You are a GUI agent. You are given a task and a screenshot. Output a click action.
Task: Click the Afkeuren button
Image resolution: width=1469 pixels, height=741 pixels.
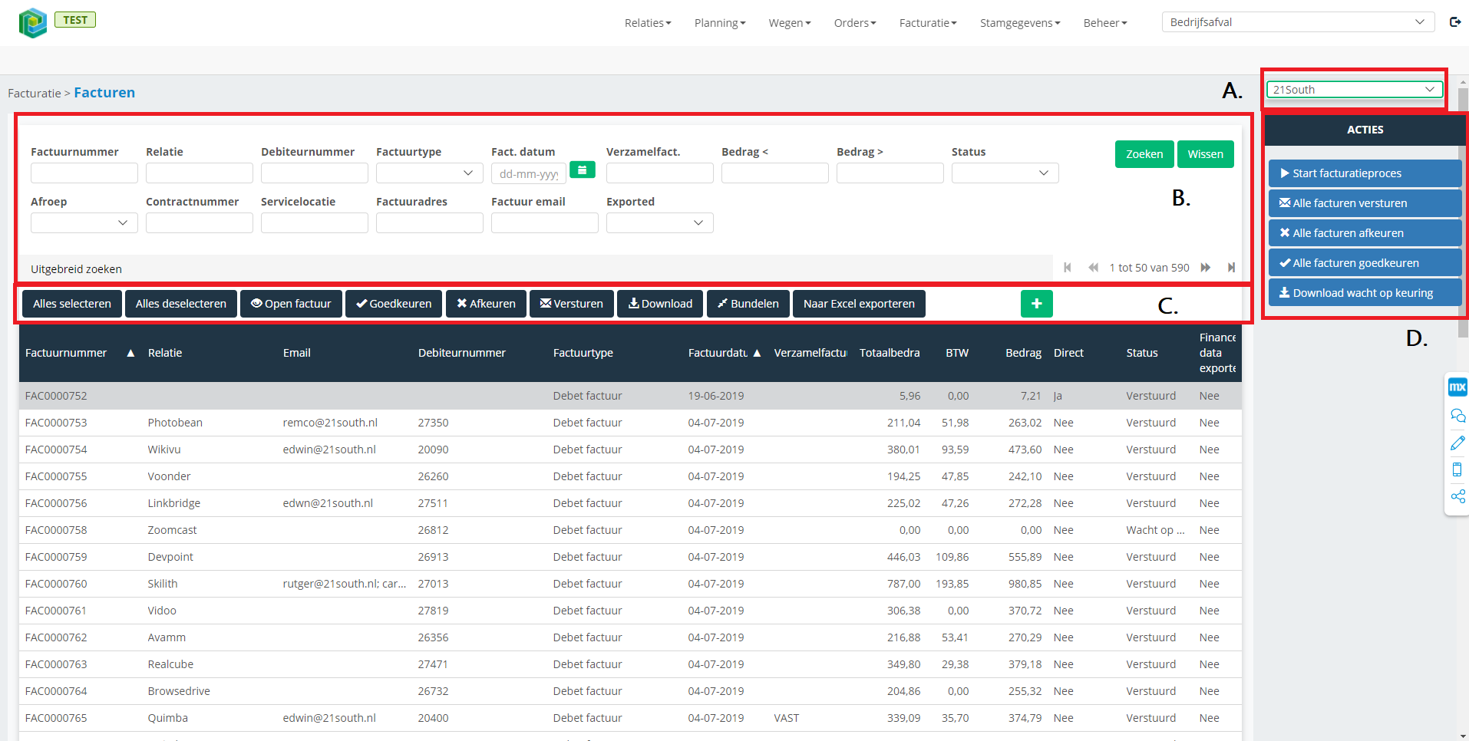click(486, 304)
